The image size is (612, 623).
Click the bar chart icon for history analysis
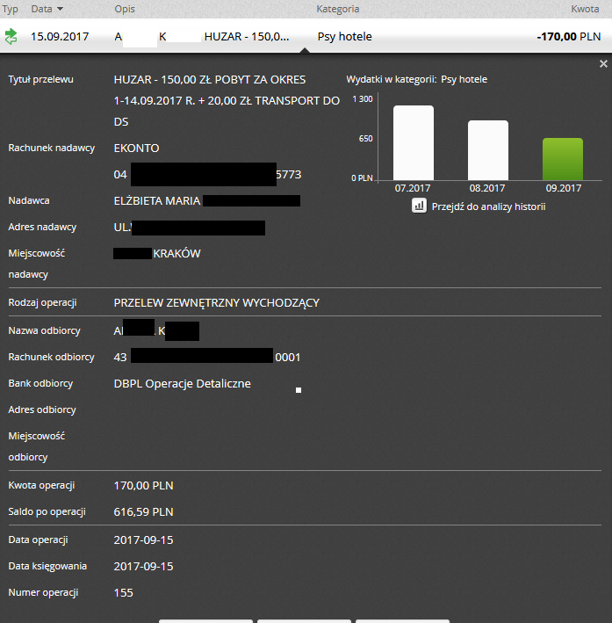[x=419, y=206]
